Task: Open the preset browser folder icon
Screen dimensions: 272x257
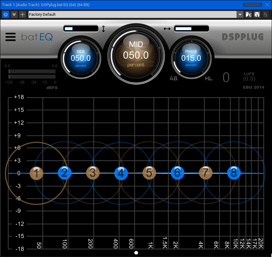Action: coord(248,14)
